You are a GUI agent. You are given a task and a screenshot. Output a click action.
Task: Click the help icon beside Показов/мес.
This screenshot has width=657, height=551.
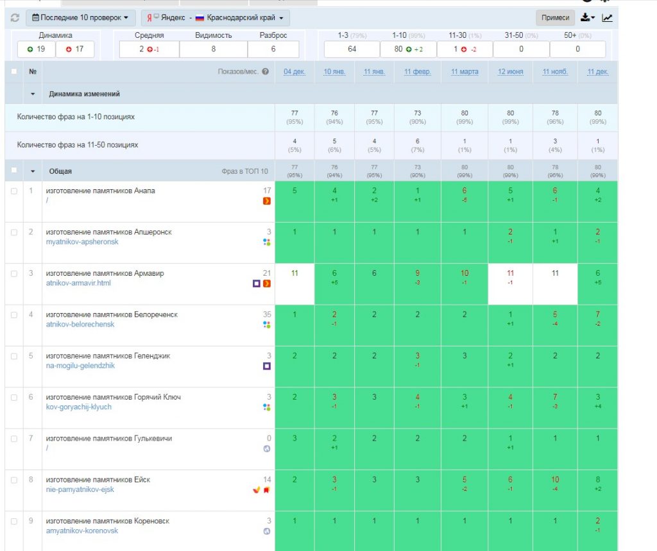coord(265,72)
